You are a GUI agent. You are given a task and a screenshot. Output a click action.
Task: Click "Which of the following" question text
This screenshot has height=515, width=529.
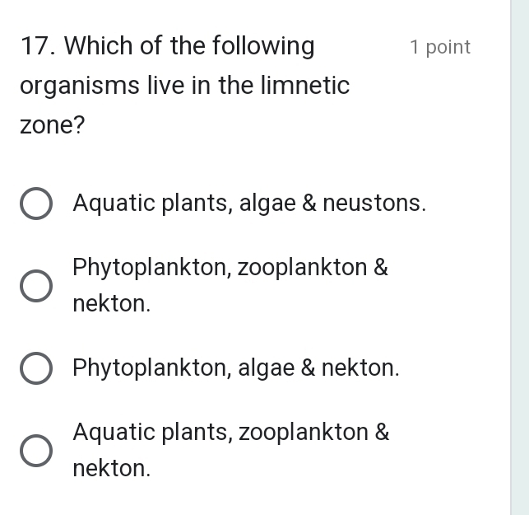pos(189,46)
